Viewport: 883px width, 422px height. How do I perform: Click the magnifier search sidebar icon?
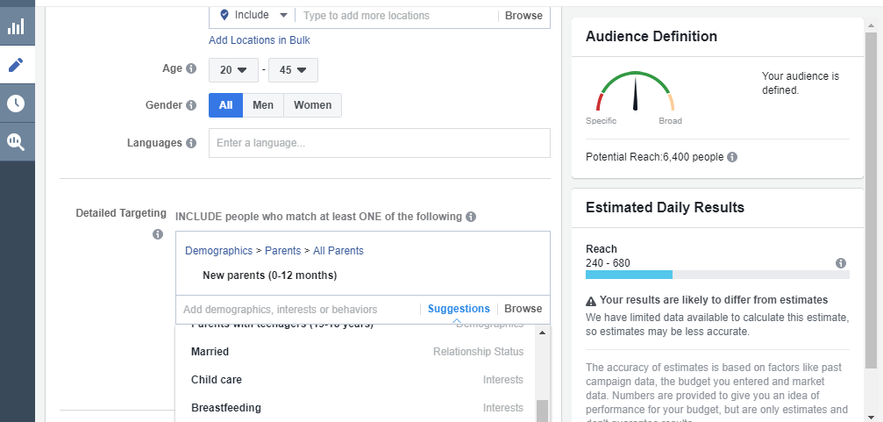point(17,141)
